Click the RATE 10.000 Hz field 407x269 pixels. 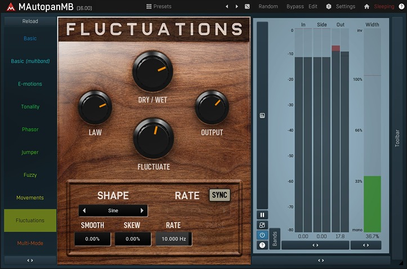[174, 239]
